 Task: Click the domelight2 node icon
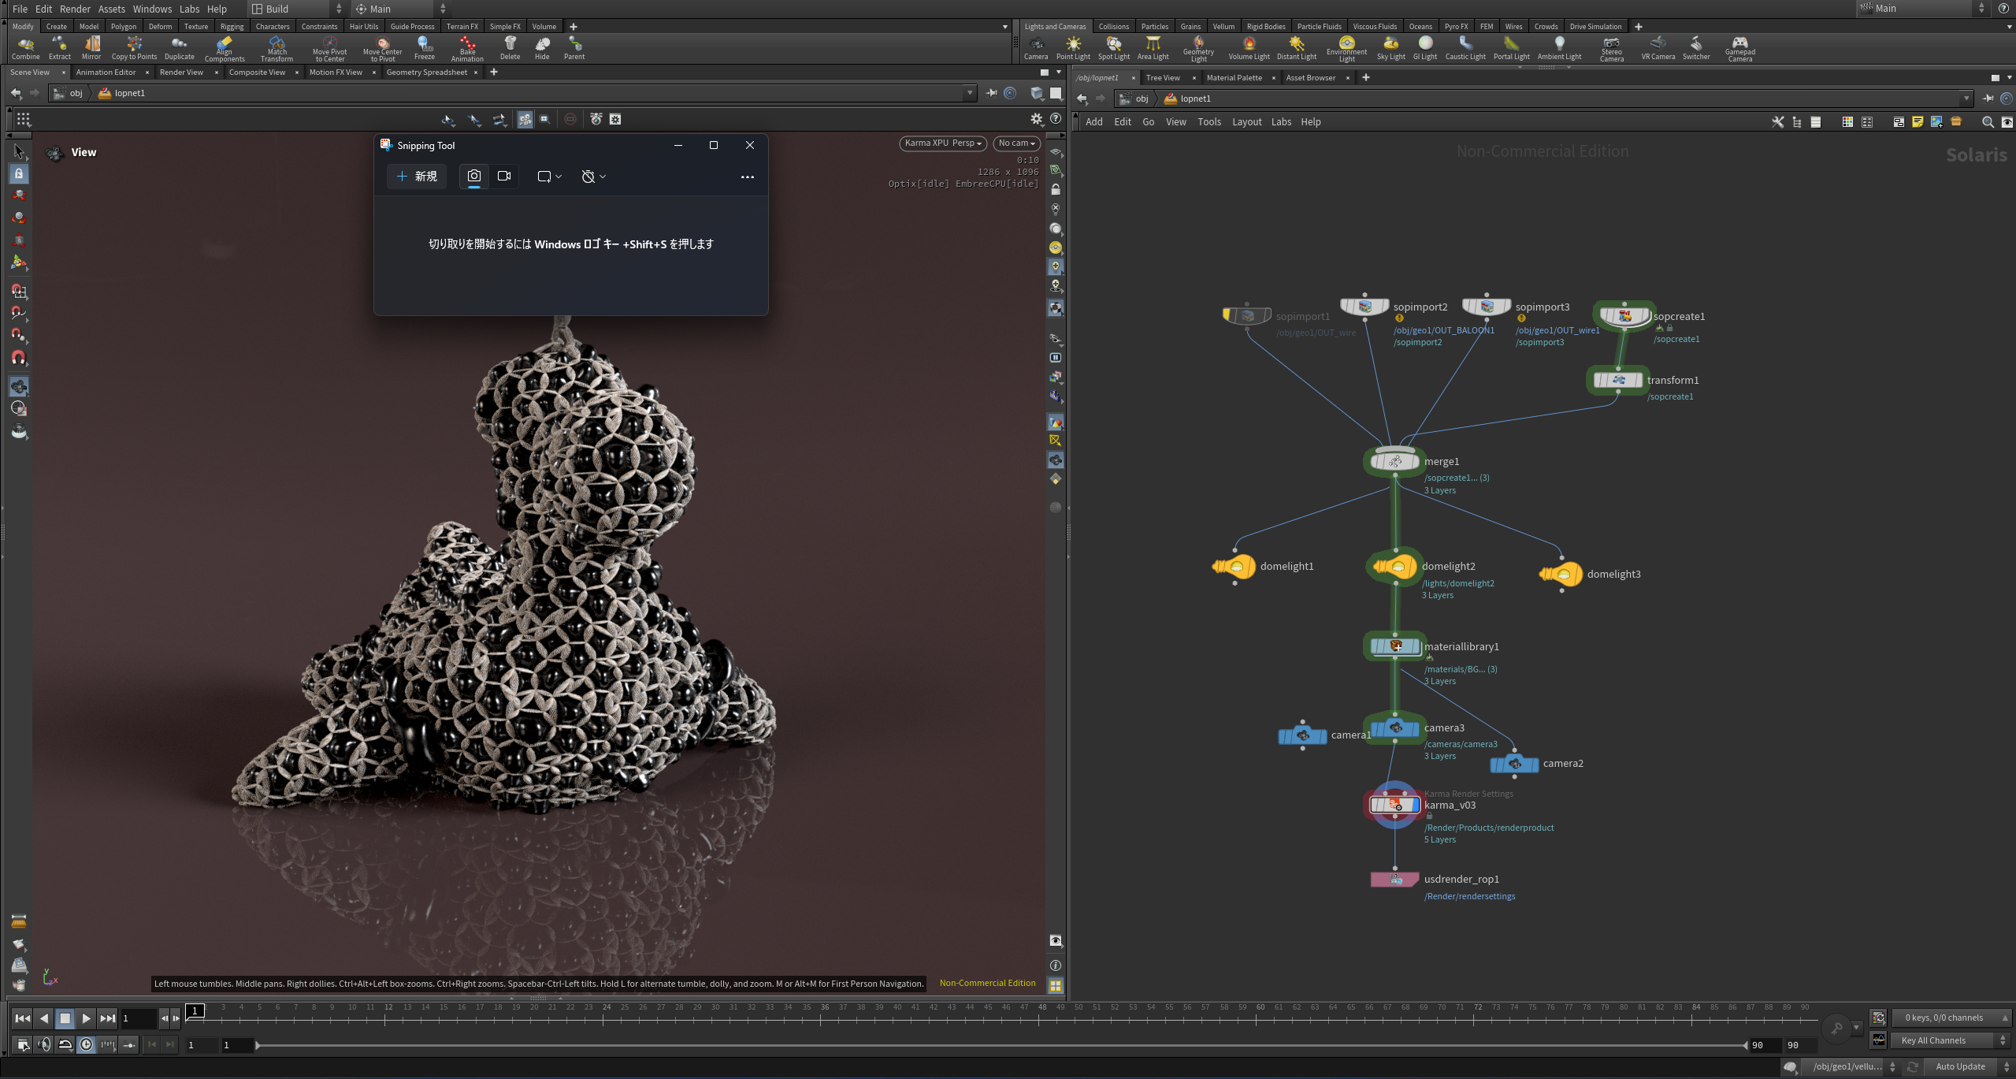tap(1394, 566)
